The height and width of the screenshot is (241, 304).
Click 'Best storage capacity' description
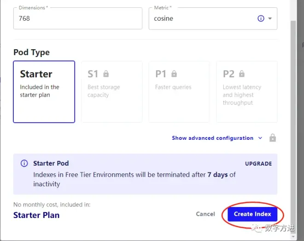[x=104, y=91]
